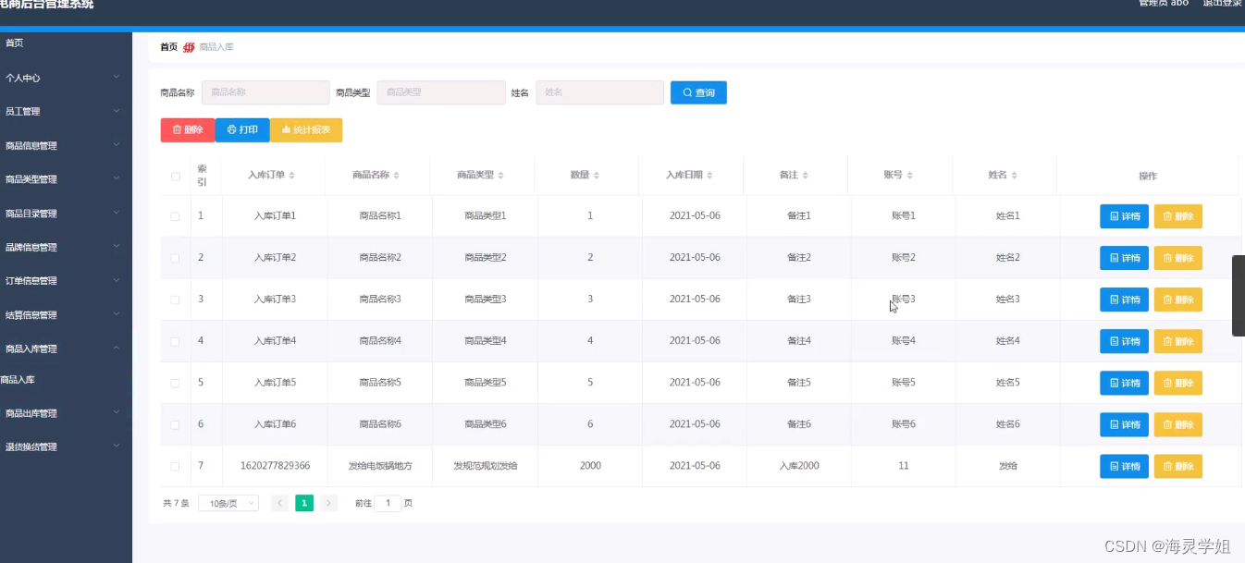Sort by the 数量 column sort icon

click(597, 176)
